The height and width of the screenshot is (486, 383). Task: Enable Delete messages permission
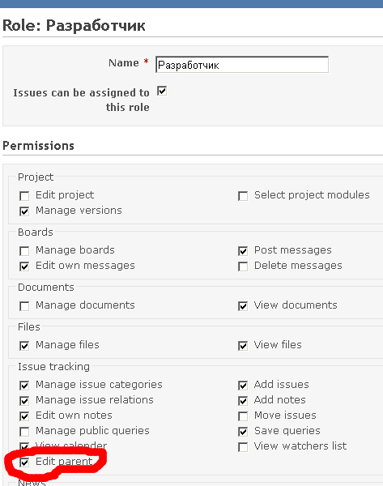click(243, 266)
